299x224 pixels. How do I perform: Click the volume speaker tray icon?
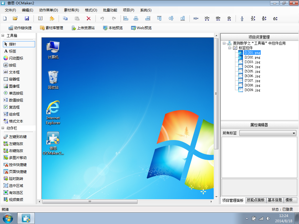point(268,218)
